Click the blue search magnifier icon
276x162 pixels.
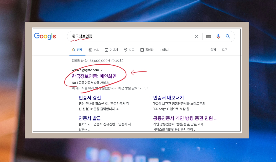(228, 36)
